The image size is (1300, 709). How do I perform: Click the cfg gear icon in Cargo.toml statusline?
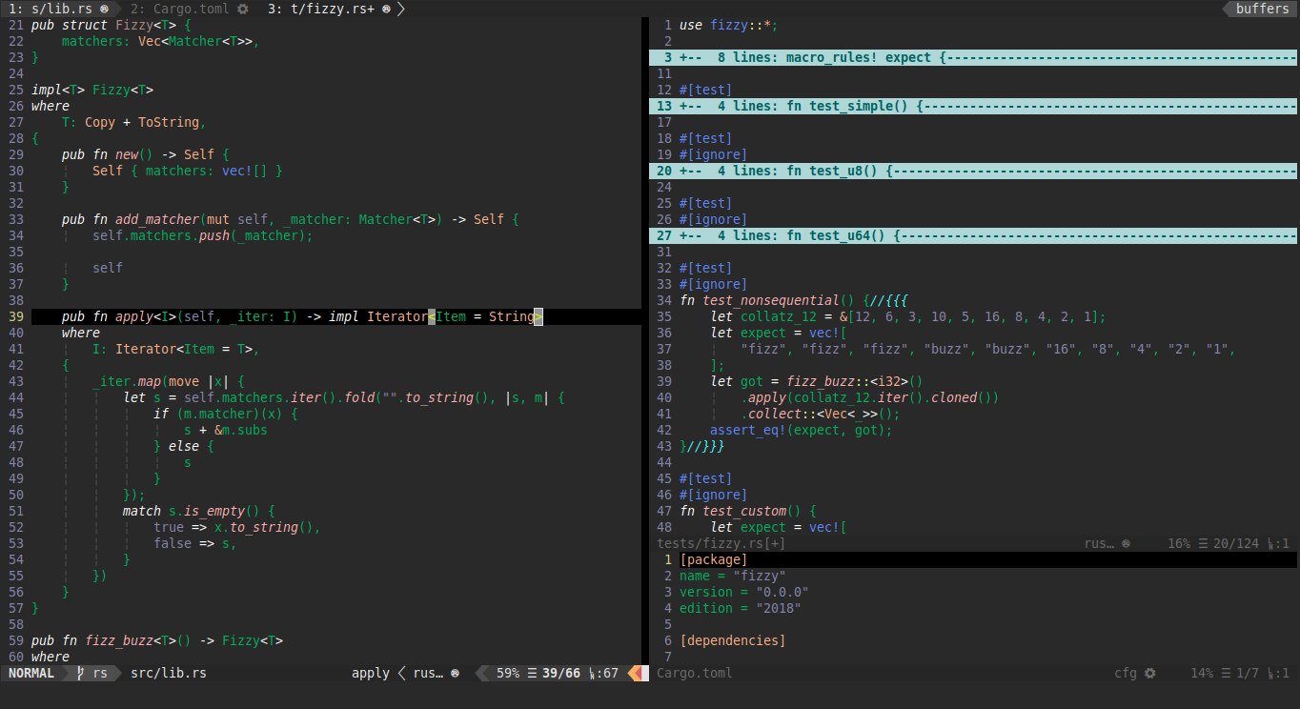(1149, 673)
